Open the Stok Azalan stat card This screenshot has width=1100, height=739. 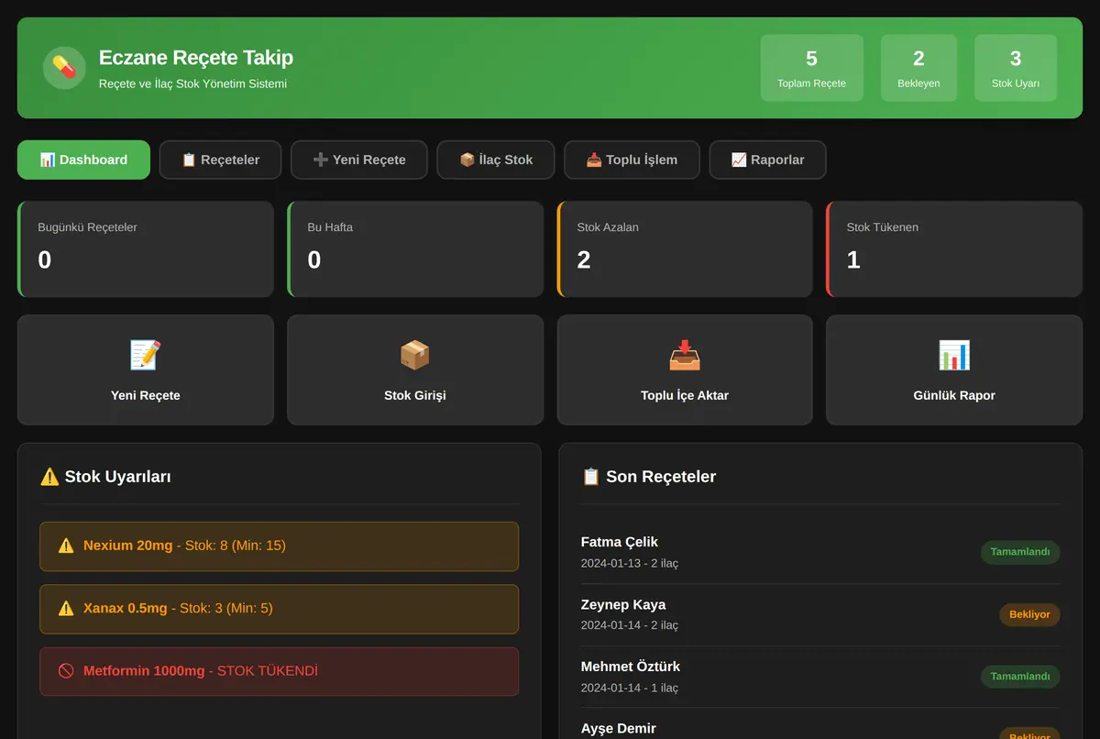click(685, 249)
